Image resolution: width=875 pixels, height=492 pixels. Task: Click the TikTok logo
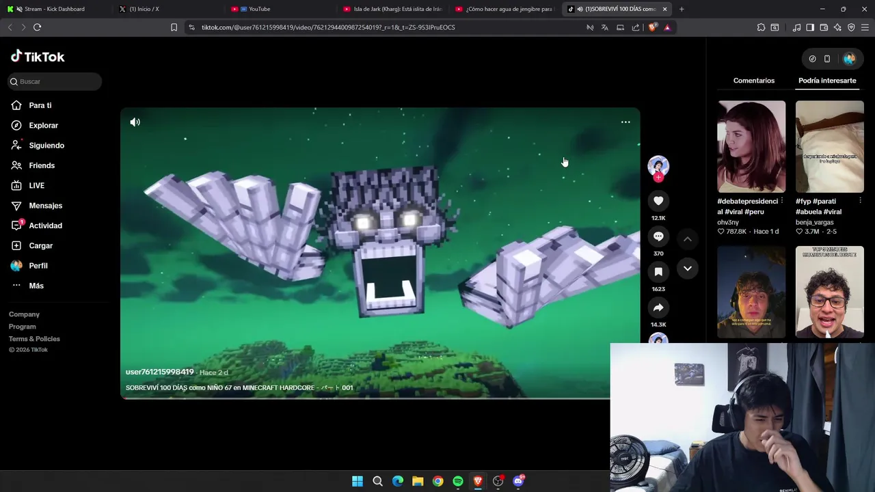(38, 57)
